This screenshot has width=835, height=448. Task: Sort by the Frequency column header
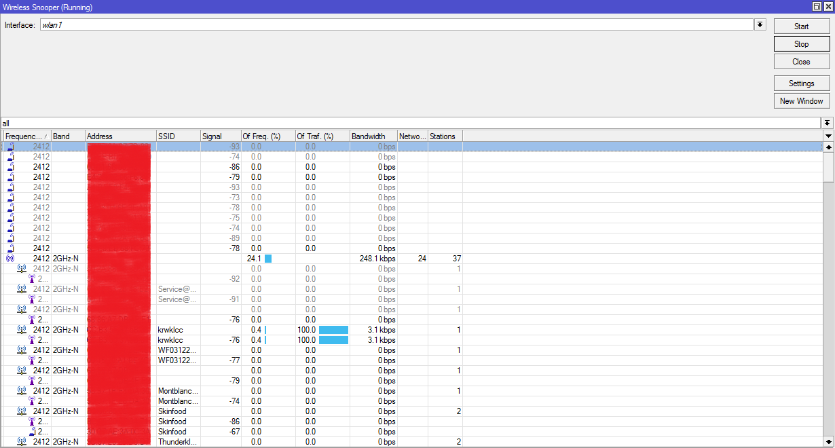(x=26, y=136)
